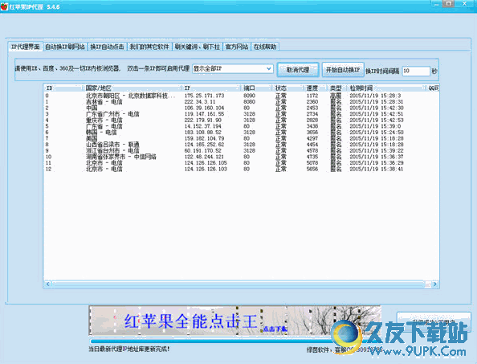This screenshot has height=364, width=477.
Task: Open the 官方网站 tab
Action: click(236, 47)
